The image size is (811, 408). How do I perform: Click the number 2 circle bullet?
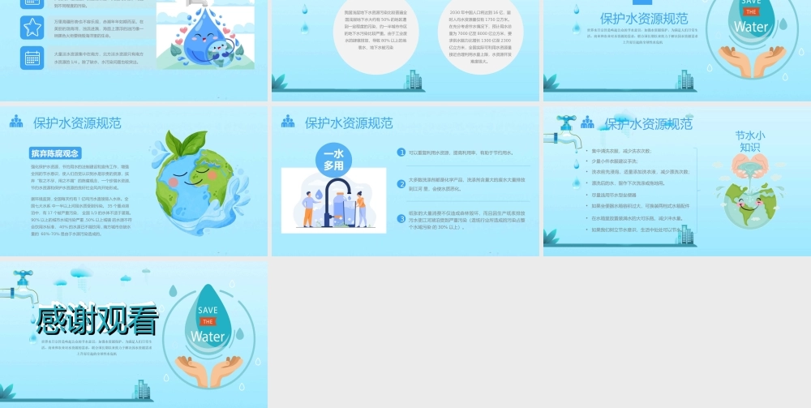click(401, 183)
